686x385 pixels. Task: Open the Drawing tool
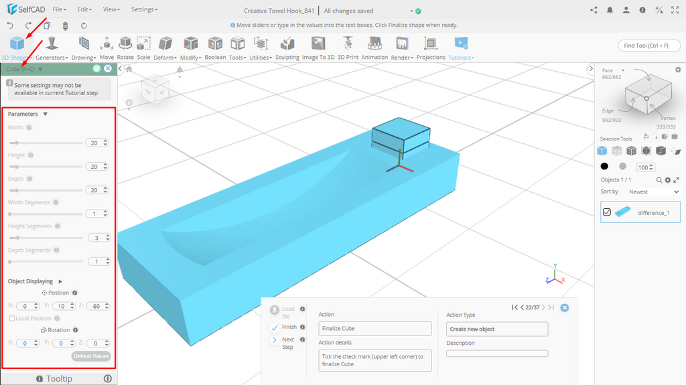click(x=84, y=48)
